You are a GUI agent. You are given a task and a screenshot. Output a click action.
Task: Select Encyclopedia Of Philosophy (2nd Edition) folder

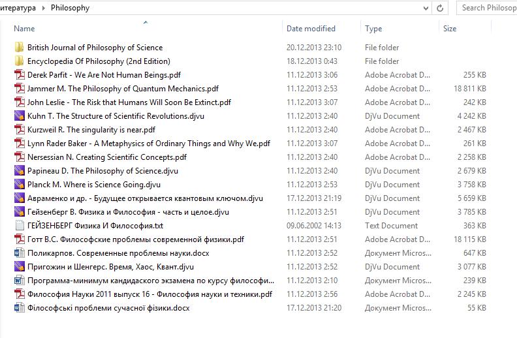[x=99, y=61]
